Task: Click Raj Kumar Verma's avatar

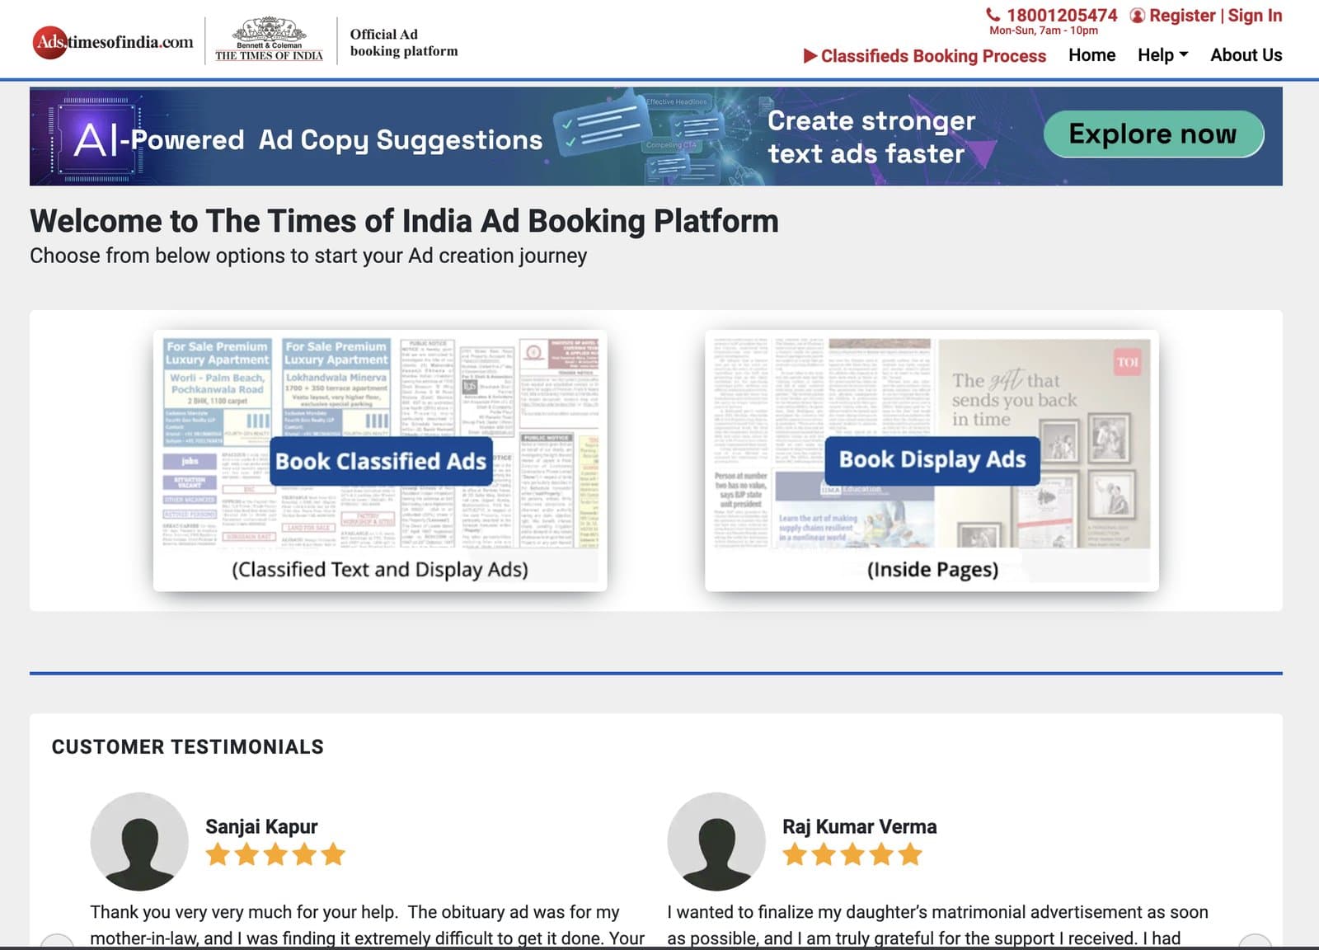Action: (x=716, y=841)
